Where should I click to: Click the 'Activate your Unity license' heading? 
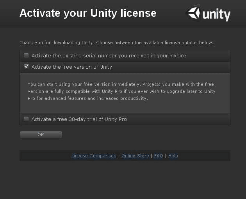tap(88, 13)
